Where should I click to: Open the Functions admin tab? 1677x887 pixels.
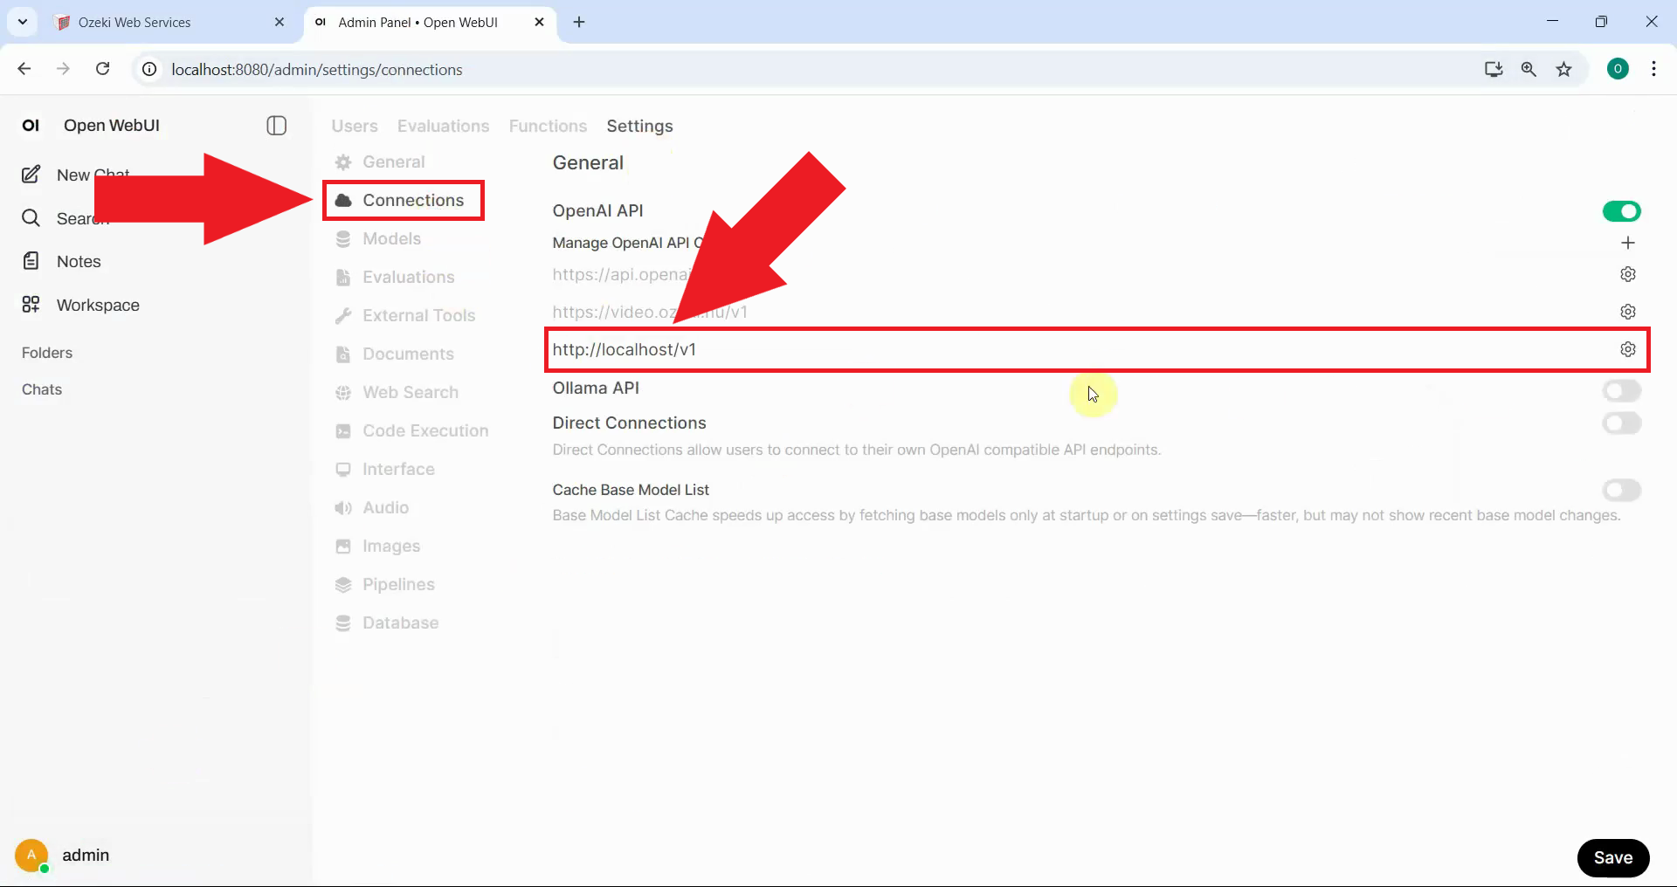pyautogui.click(x=547, y=126)
